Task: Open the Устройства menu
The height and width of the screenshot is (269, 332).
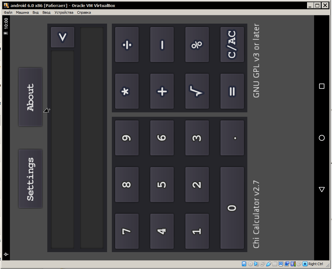Action: point(64,12)
